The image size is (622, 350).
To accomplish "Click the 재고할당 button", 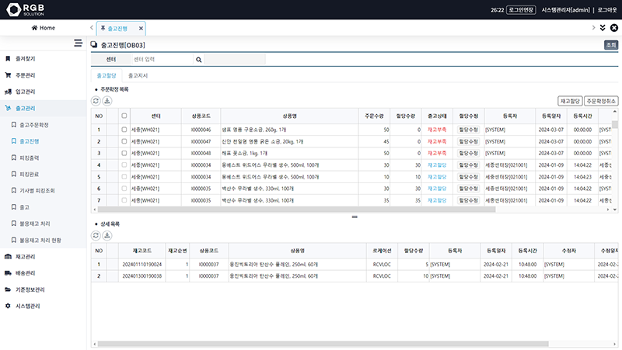I will tap(570, 102).
